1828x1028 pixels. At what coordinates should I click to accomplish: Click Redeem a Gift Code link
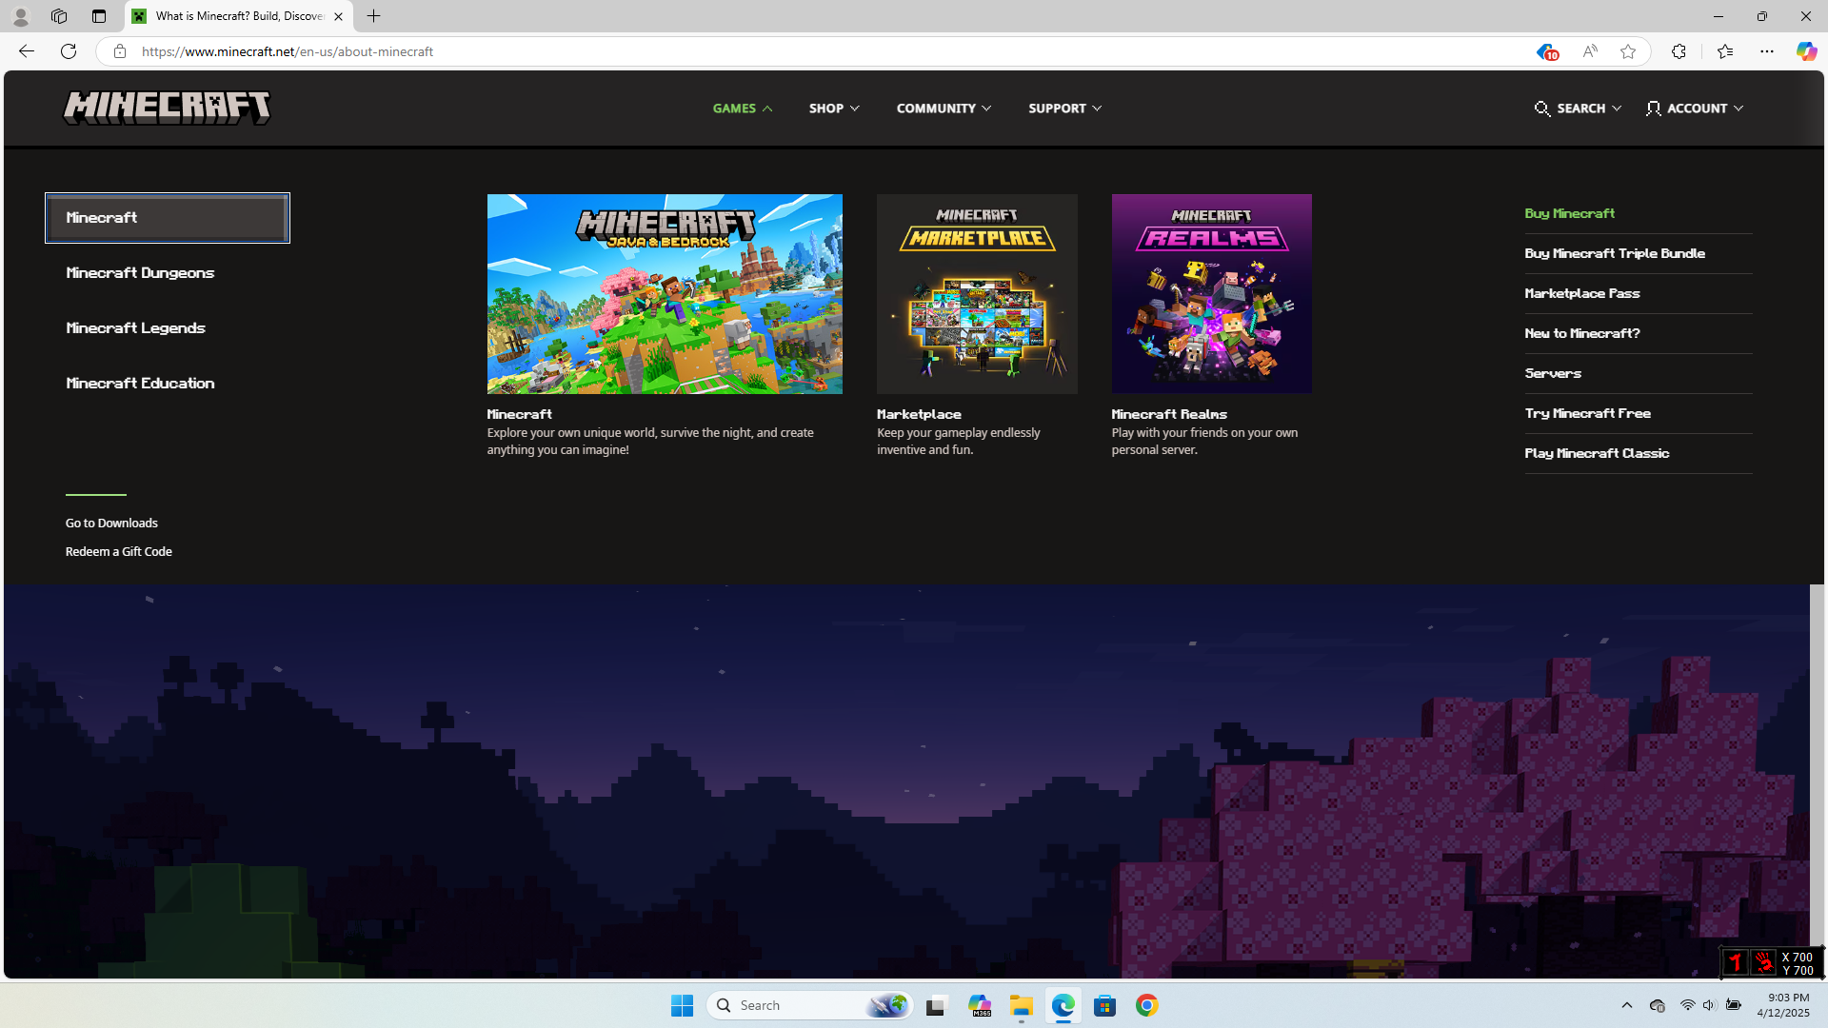pos(119,551)
